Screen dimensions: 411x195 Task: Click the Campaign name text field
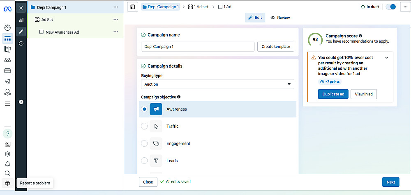point(198,47)
